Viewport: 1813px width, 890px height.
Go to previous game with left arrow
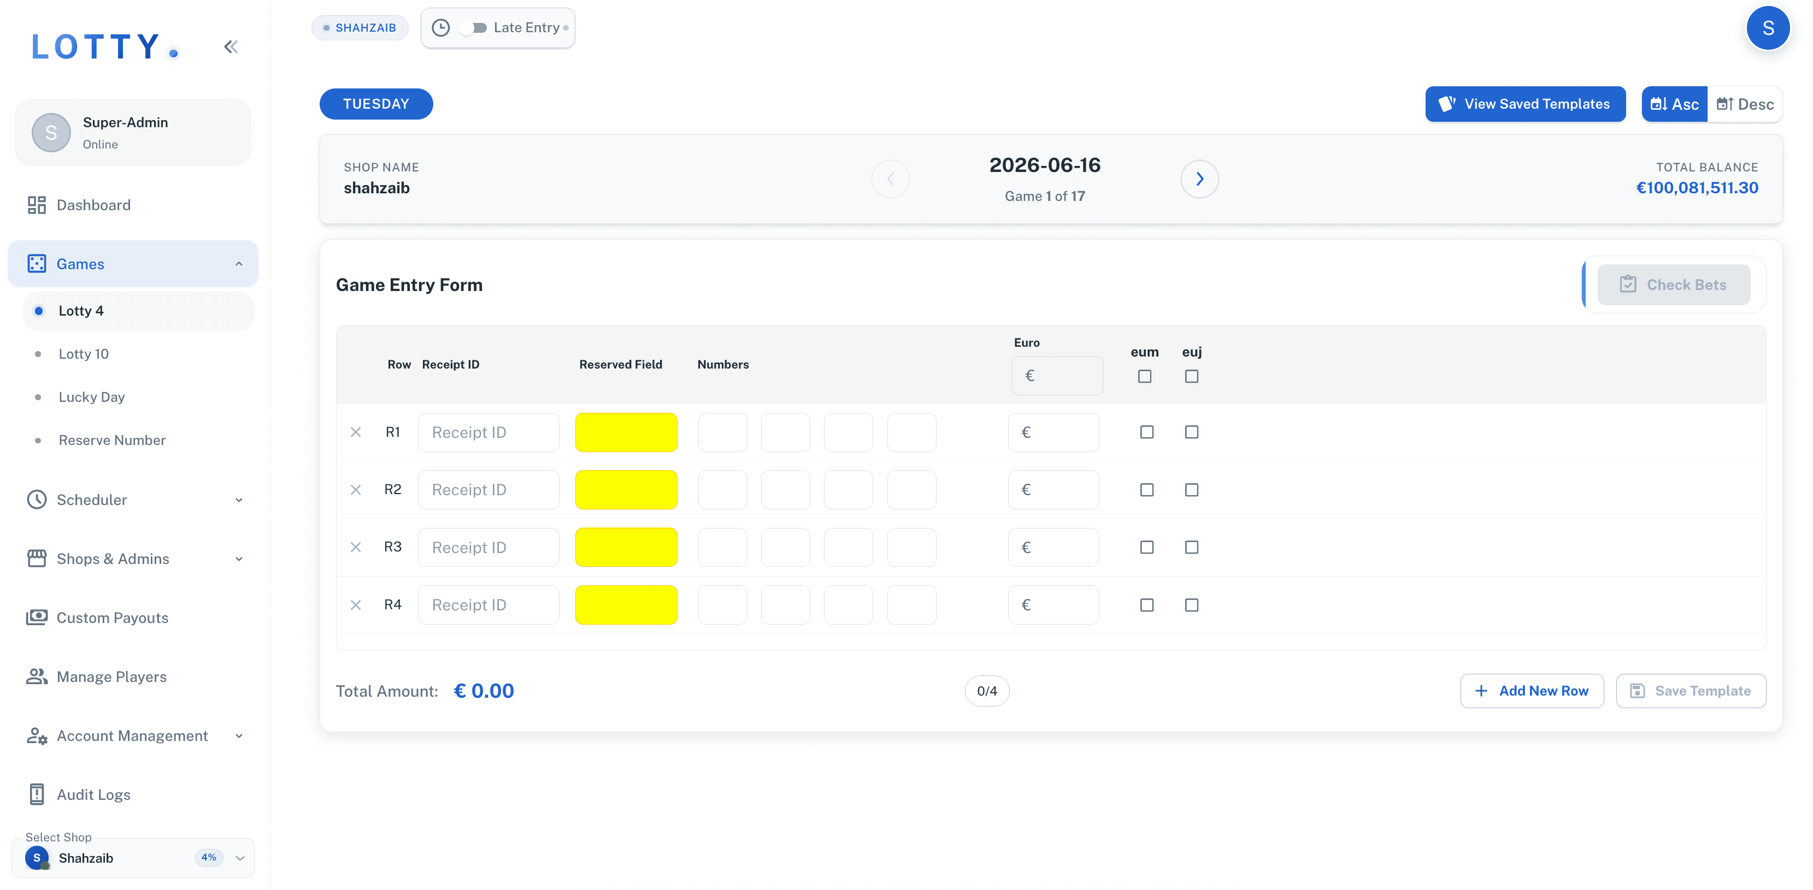click(x=890, y=179)
